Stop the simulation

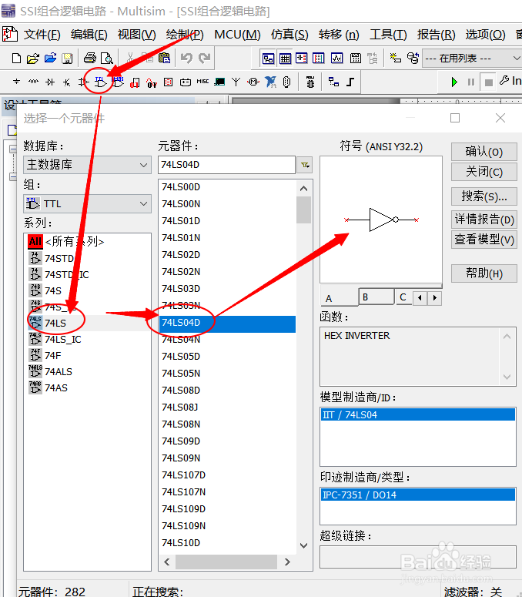489,82
